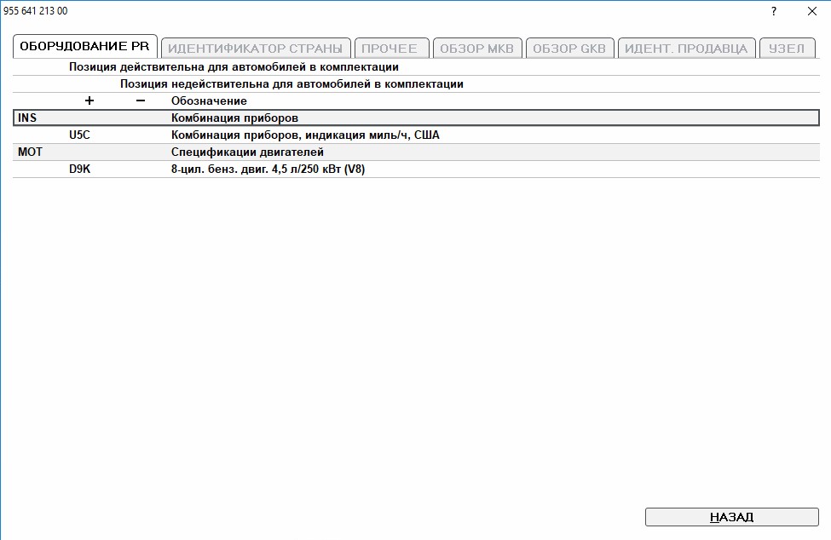This screenshot has height=540, width=831.
Task: Select the ОБОРУДОВАНИЕ PR tab
Action: [x=84, y=48]
